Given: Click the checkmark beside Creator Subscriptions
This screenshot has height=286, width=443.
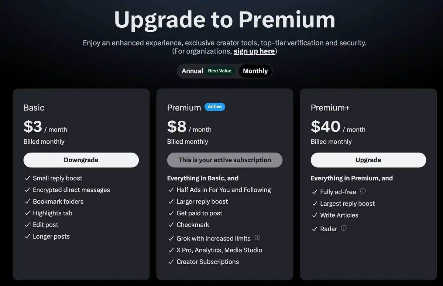Looking at the screenshot, I should (x=171, y=262).
